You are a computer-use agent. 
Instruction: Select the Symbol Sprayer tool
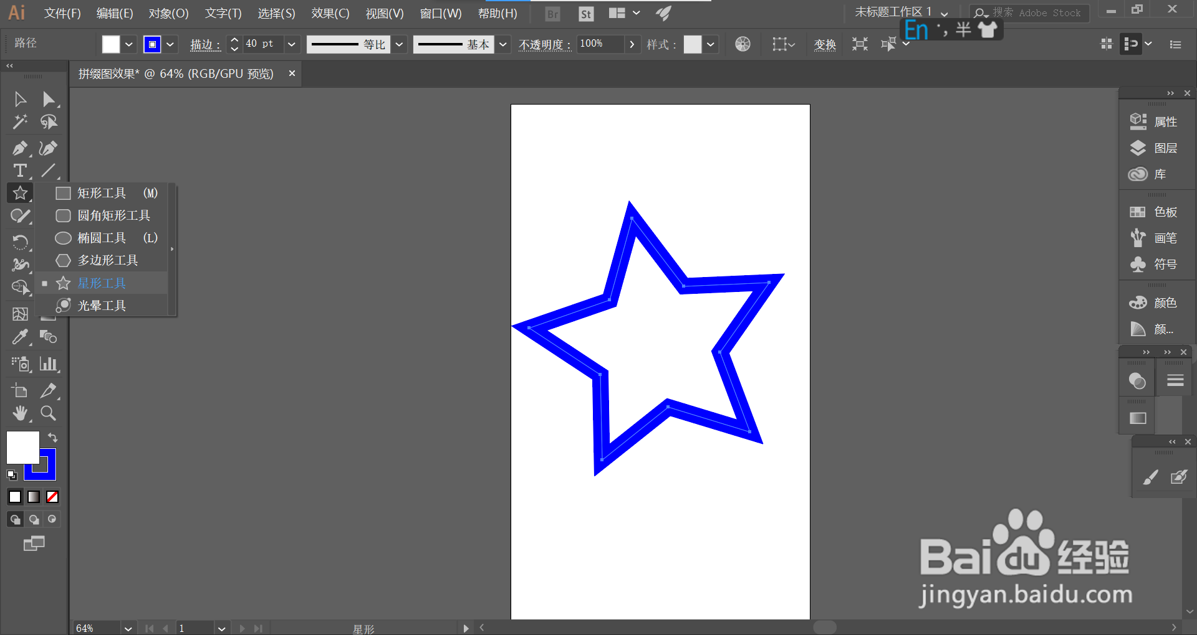point(20,364)
